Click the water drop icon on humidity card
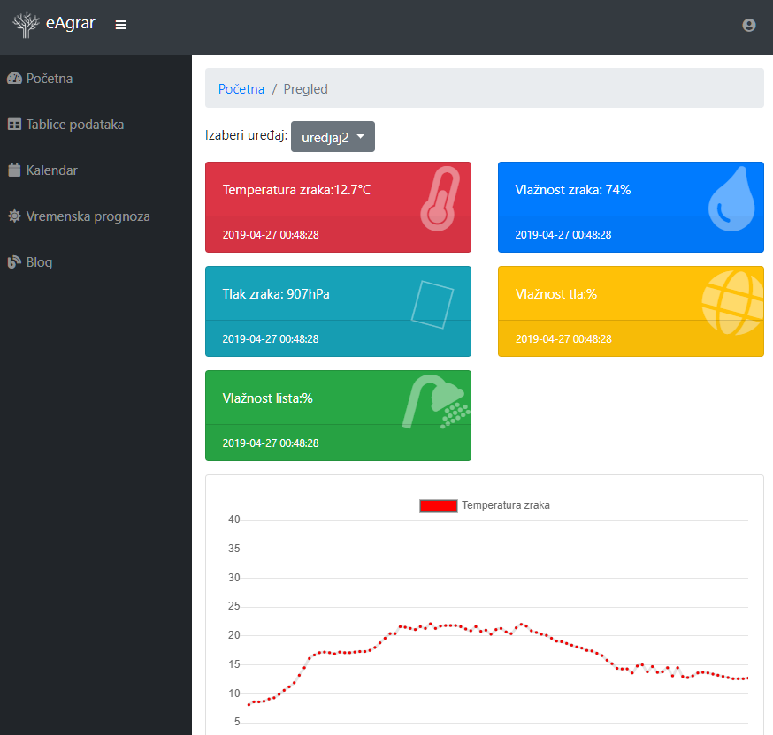Image resolution: width=773 pixels, height=735 pixels. [x=732, y=199]
